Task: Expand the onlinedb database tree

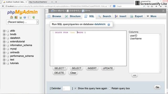Action: [4, 52]
